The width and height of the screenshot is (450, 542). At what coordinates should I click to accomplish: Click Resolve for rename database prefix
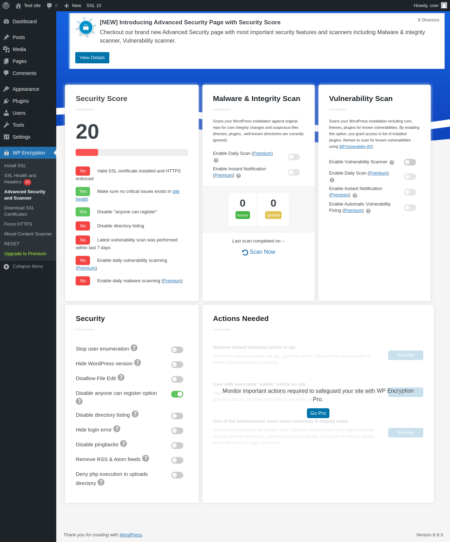(x=406, y=355)
